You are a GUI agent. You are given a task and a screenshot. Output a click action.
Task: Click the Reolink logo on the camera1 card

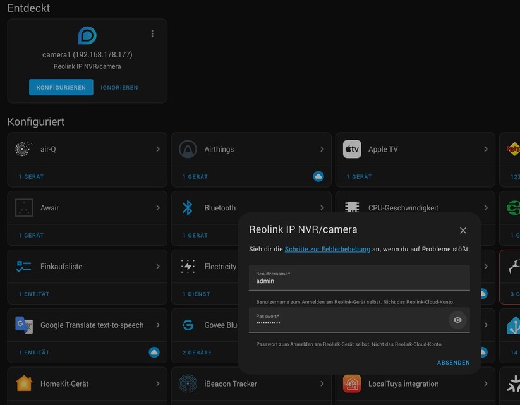[x=87, y=35]
